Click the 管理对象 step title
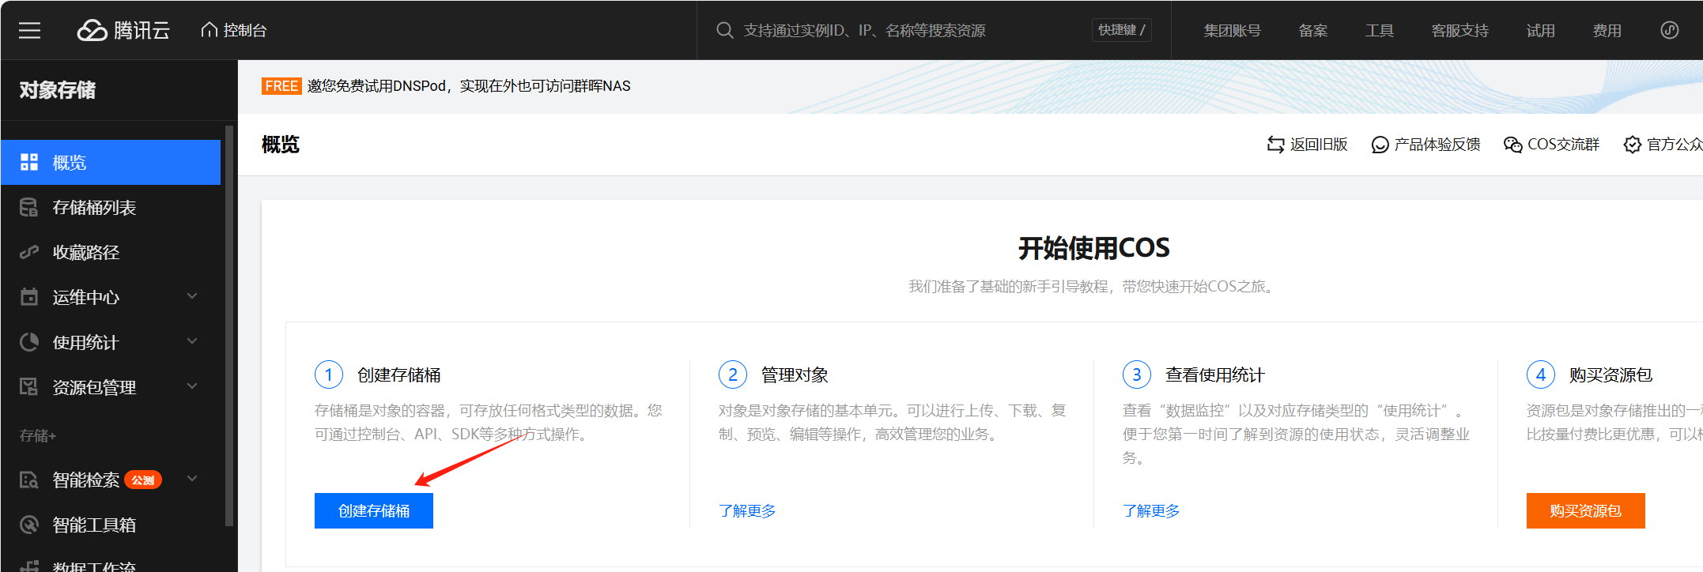The height and width of the screenshot is (572, 1703). click(795, 375)
